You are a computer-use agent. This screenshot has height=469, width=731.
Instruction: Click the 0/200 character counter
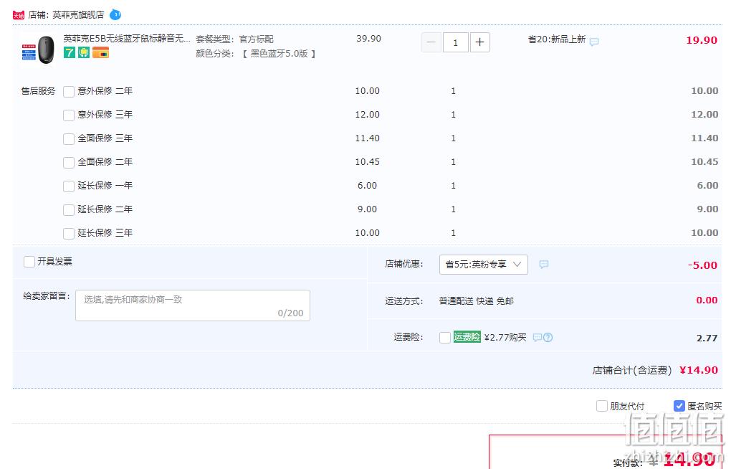[x=290, y=313]
